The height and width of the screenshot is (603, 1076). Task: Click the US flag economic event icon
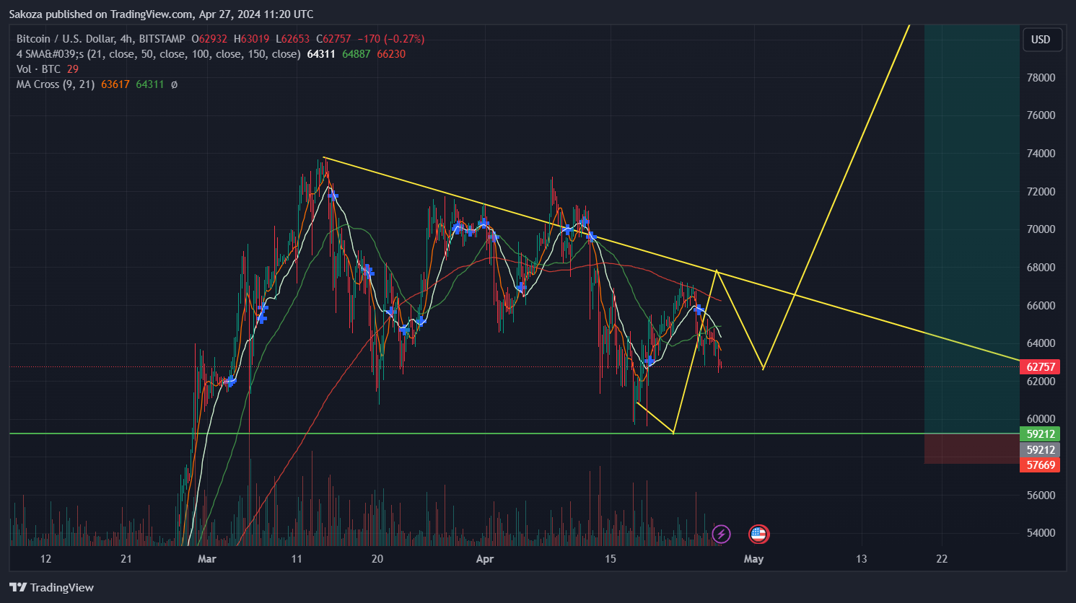coord(758,534)
